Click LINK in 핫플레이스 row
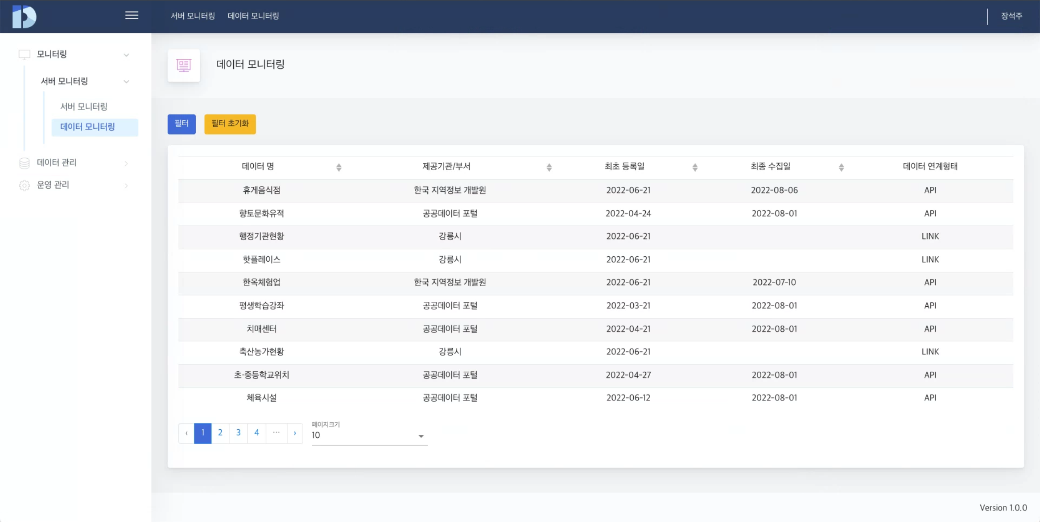1040x522 pixels. click(930, 260)
